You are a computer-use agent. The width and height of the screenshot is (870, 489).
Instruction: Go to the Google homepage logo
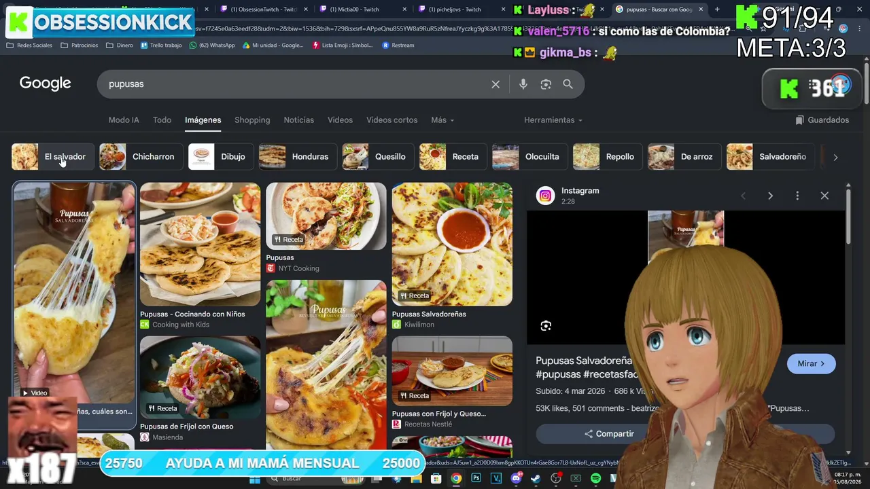click(45, 84)
